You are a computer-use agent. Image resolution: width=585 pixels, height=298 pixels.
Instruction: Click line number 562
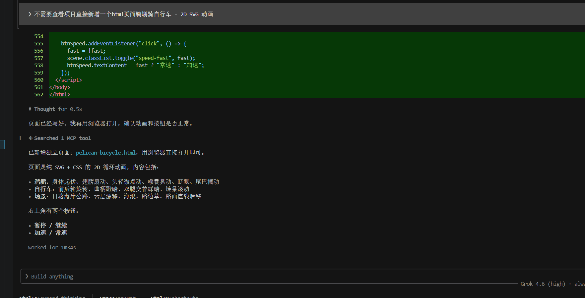pyautogui.click(x=39, y=94)
